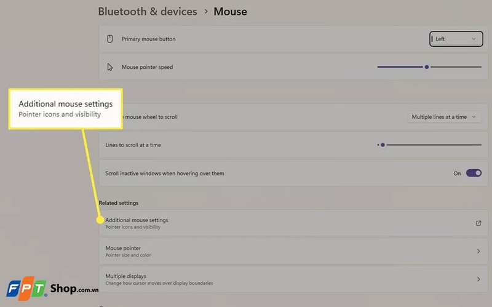Viewport: 492px width, 307px height.
Task: Click the Related settings section heading
Action: click(x=118, y=203)
